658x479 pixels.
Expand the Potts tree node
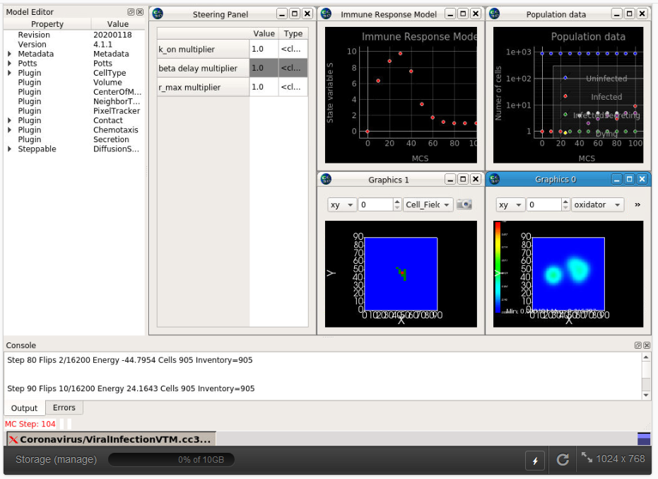pos(10,64)
